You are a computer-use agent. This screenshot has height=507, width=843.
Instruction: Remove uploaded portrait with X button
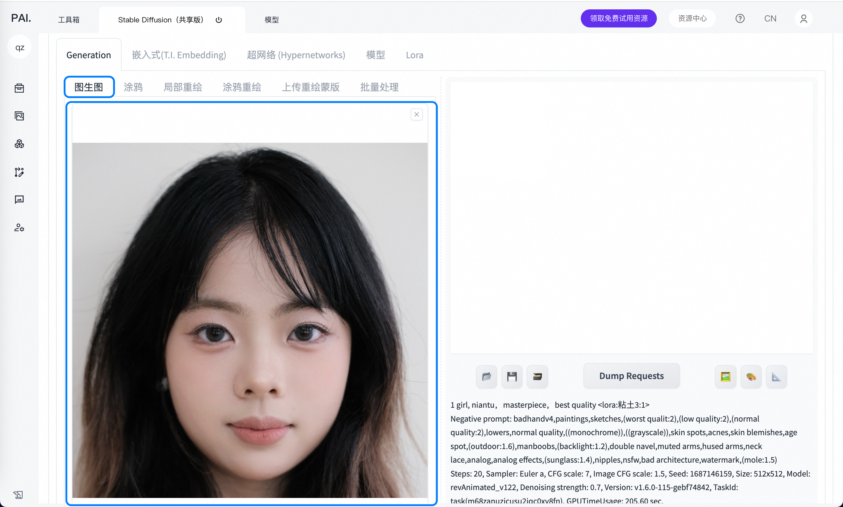416,114
